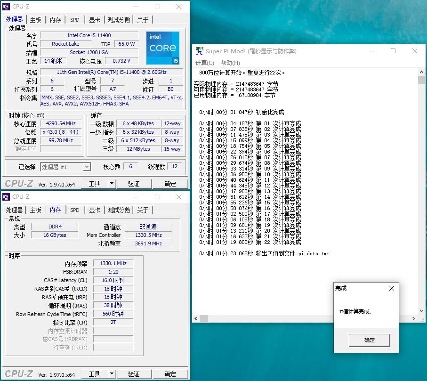The height and width of the screenshot is (381, 427).
Task: Click the Intel Core i5 badge logo
Action: 162,48
